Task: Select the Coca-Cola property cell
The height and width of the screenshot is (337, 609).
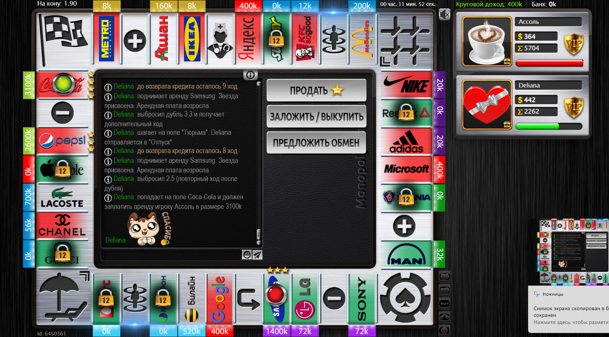Action: pyautogui.click(x=63, y=85)
